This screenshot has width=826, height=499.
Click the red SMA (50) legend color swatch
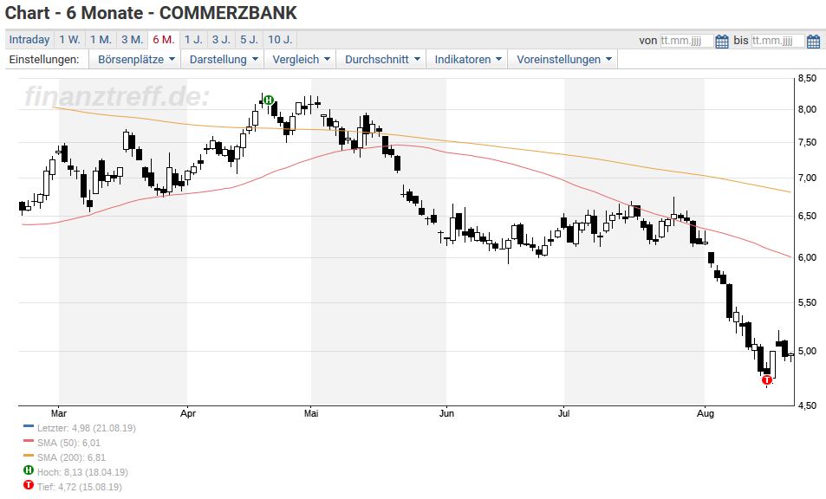(x=29, y=441)
